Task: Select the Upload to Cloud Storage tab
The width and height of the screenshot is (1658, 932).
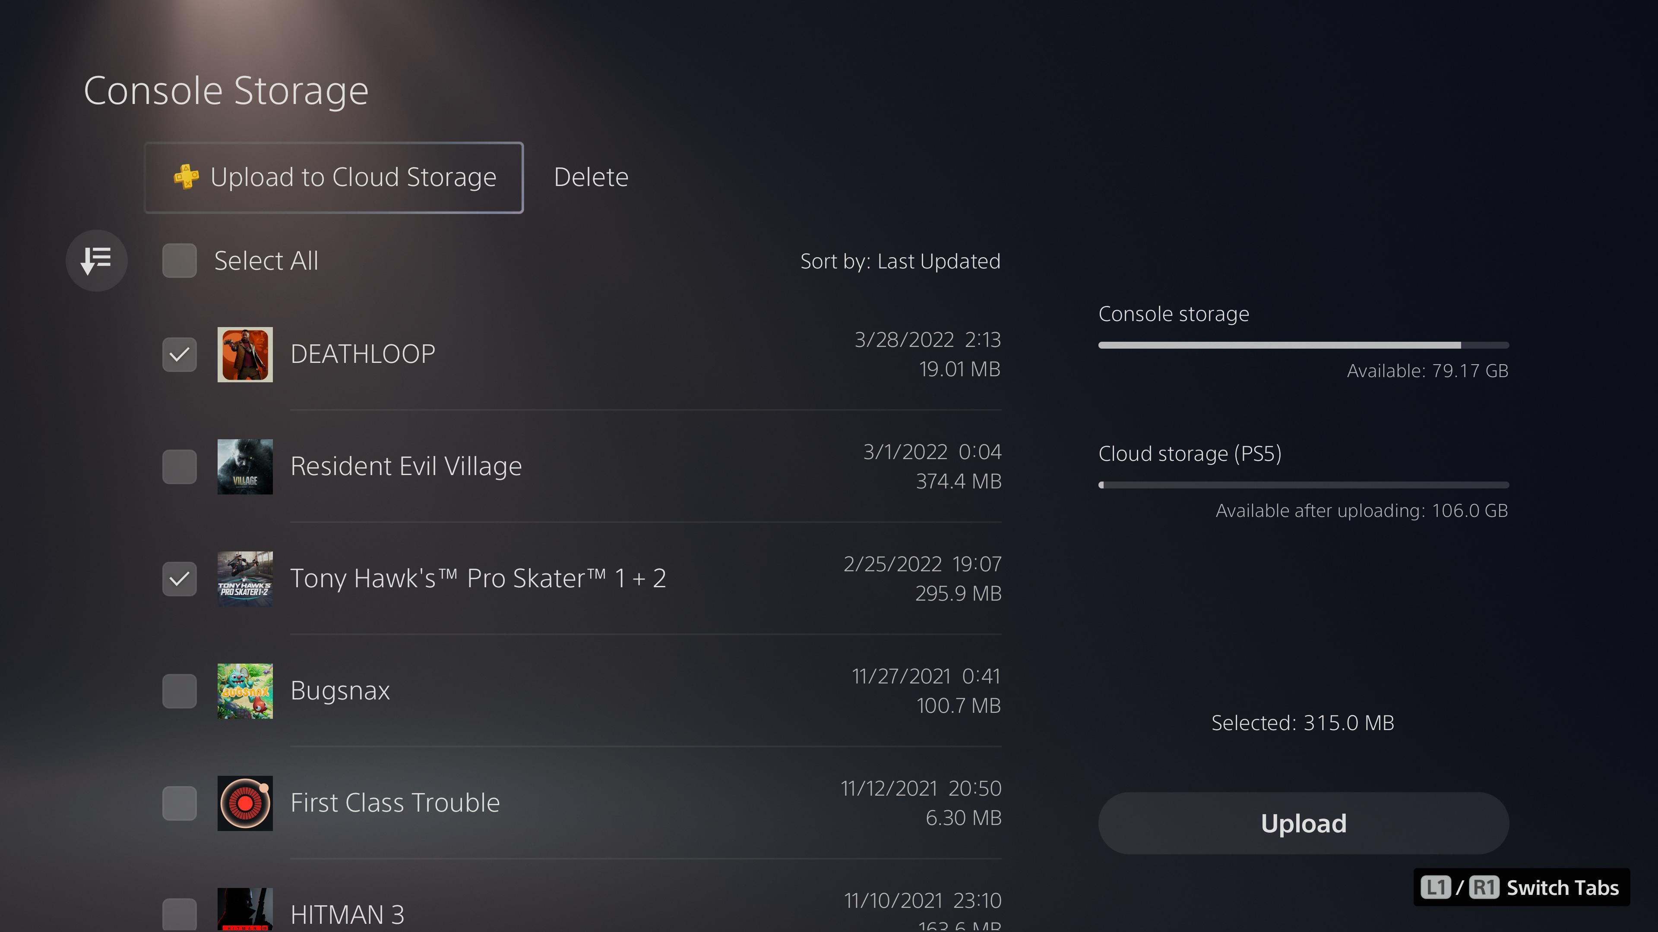Action: pos(334,177)
